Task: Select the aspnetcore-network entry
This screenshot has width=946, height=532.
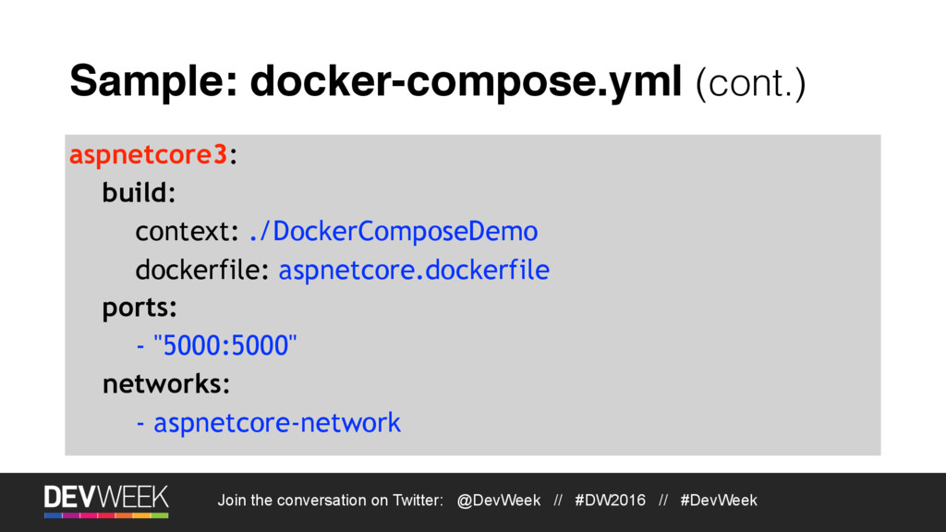Action: pos(277,422)
